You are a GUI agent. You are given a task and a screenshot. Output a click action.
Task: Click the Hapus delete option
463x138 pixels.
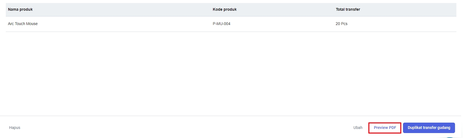tap(15, 128)
